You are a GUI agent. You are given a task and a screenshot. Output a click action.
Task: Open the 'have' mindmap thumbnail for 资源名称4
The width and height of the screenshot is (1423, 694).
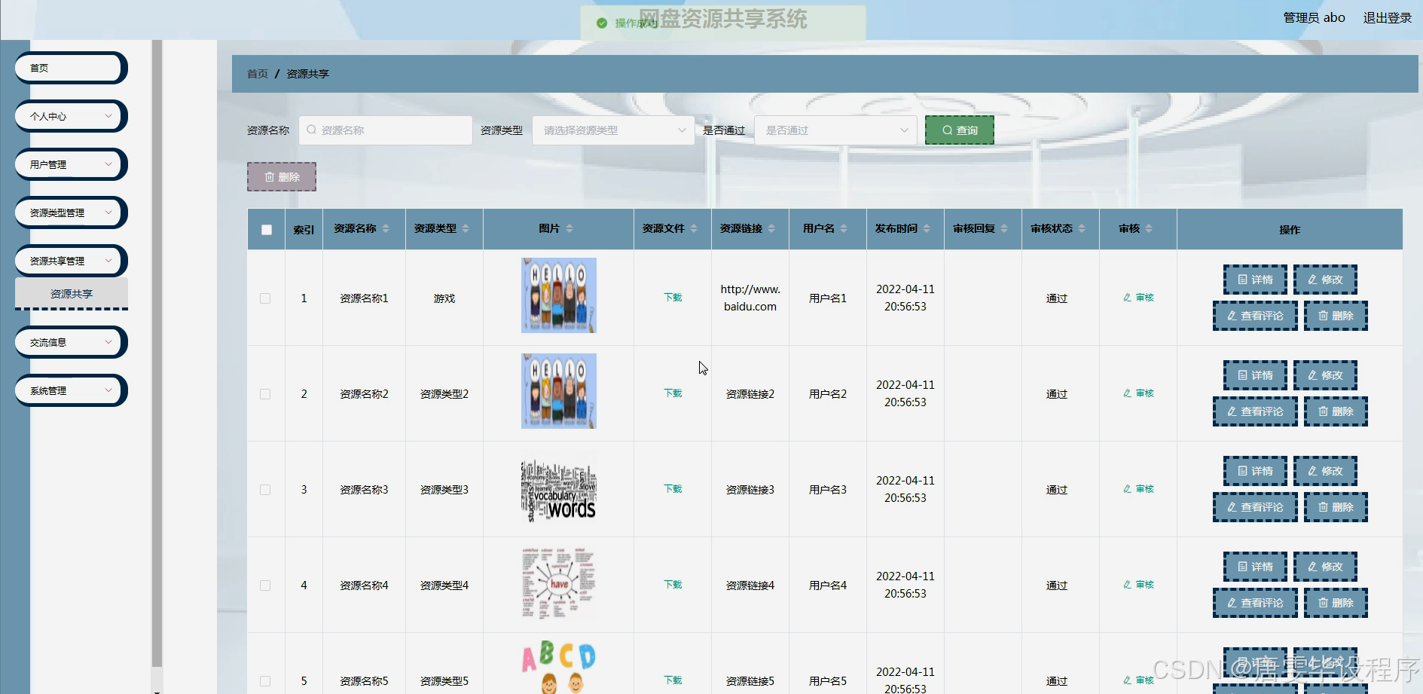559,584
